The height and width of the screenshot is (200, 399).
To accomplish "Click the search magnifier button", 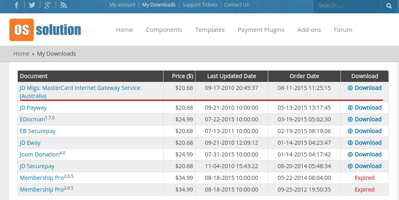I will pos(389,6).
